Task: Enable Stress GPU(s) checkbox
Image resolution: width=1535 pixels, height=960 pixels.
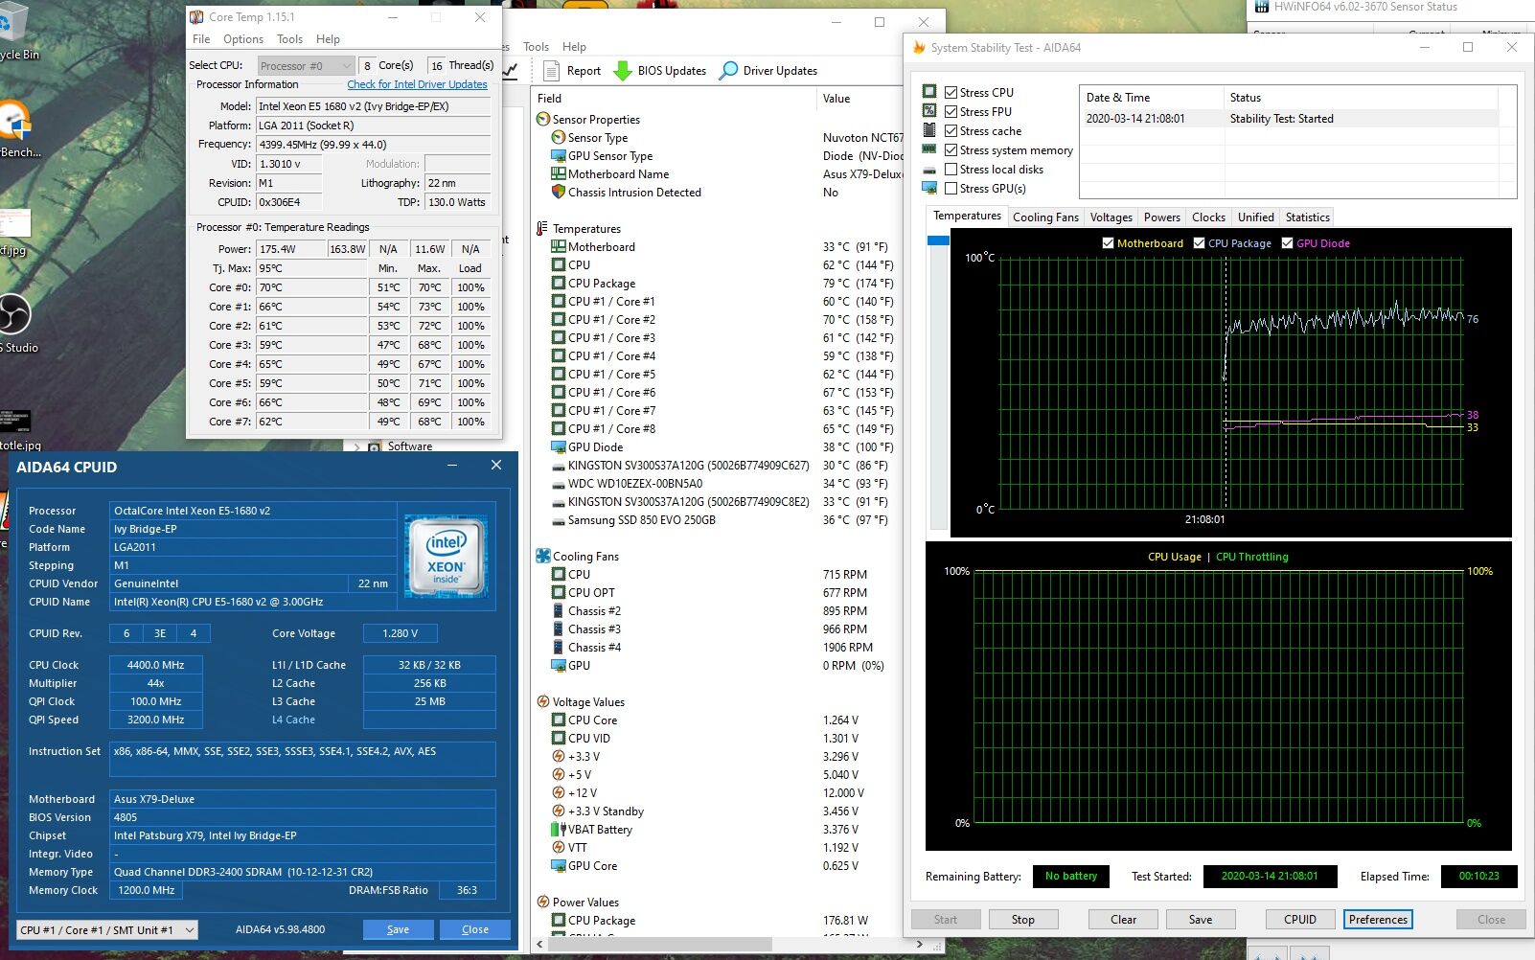Action: [x=951, y=188]
